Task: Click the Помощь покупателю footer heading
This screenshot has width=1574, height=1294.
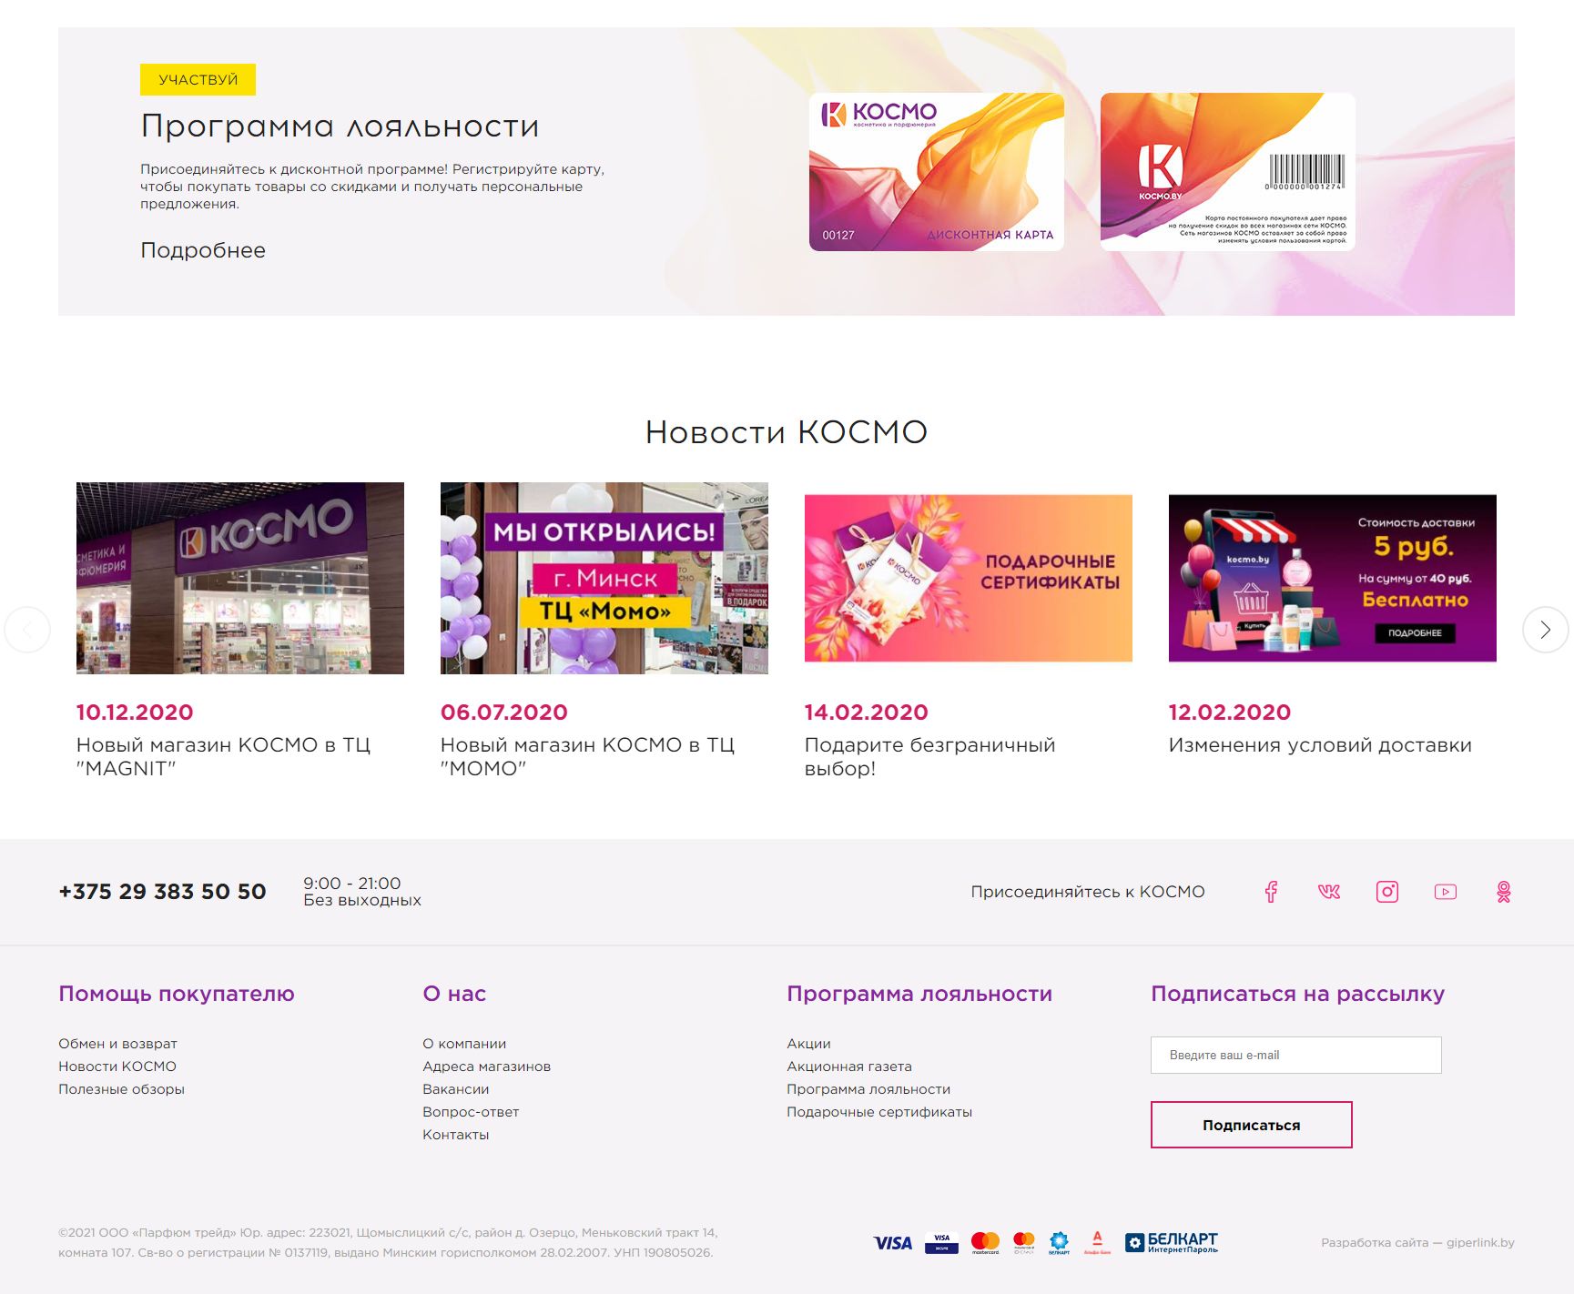Action: (177, 994)
